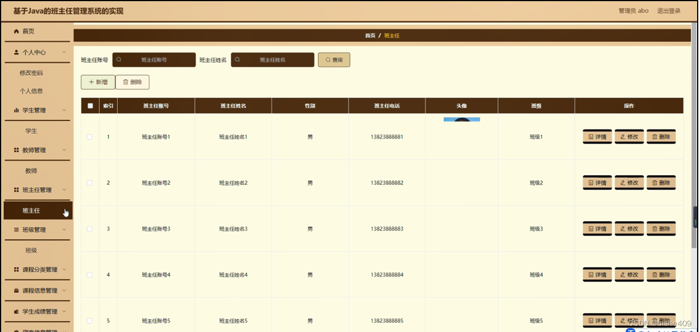This screenshot has height=332, width=700.
Task: Click 修改 for 班主任账号1
Action: coord(629,137)
